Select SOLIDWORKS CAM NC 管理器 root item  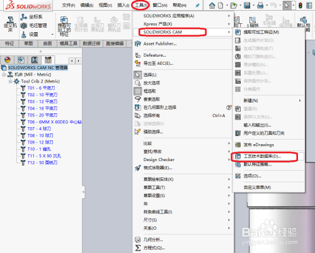[x=35, y=67]
